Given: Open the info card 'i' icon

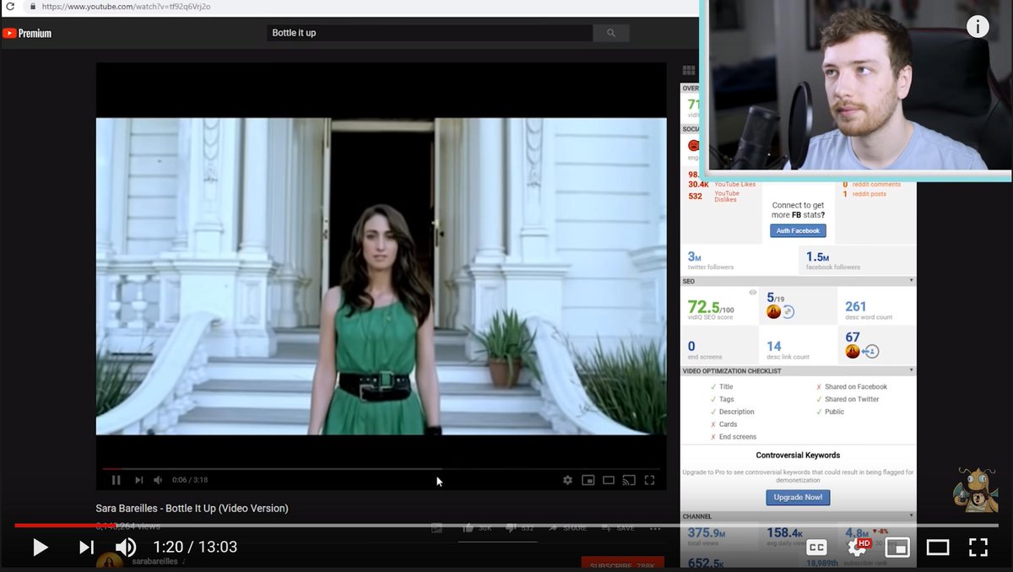Looking at the screenshot, I should tap(978, 27).
